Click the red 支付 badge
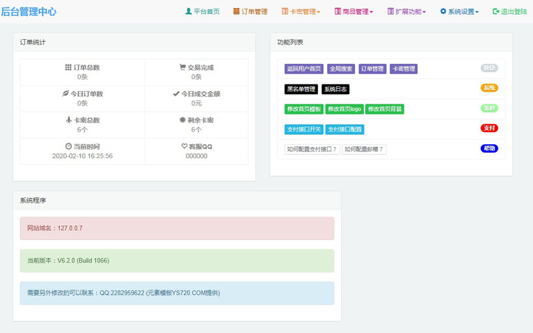Viewport: 533px width, 333px height. (x=489, y=128)
